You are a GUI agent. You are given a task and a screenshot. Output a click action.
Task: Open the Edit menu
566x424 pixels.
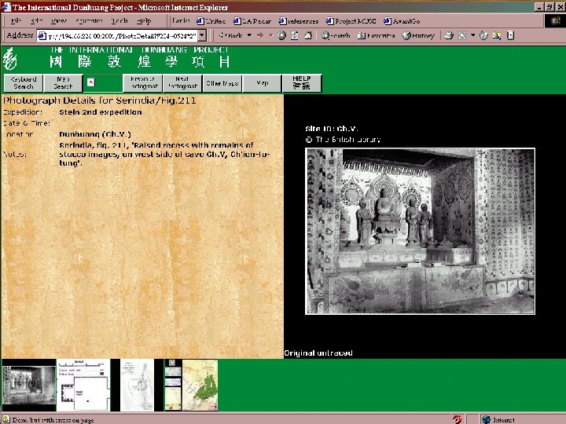click(x=36, y=21)
